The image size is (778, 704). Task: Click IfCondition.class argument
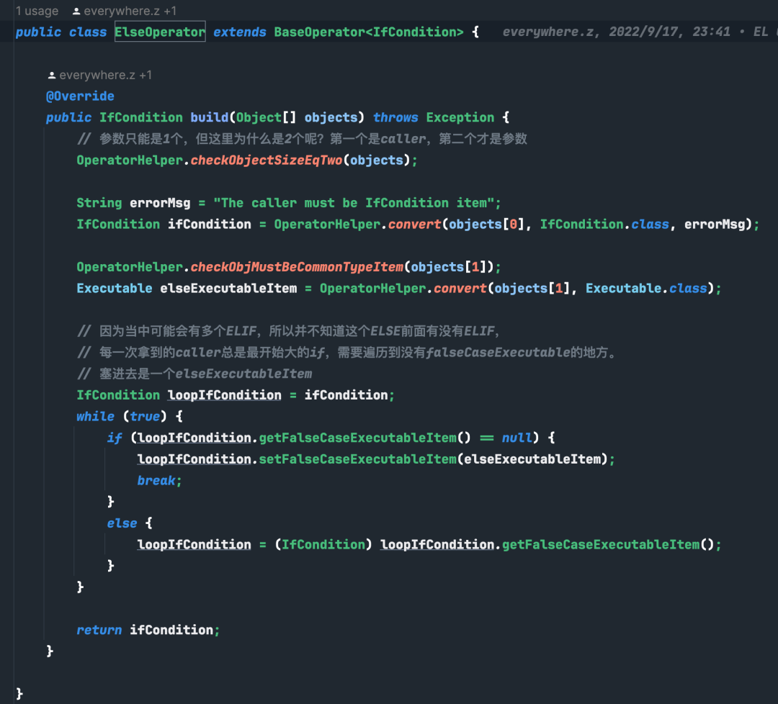pos(604,225)
